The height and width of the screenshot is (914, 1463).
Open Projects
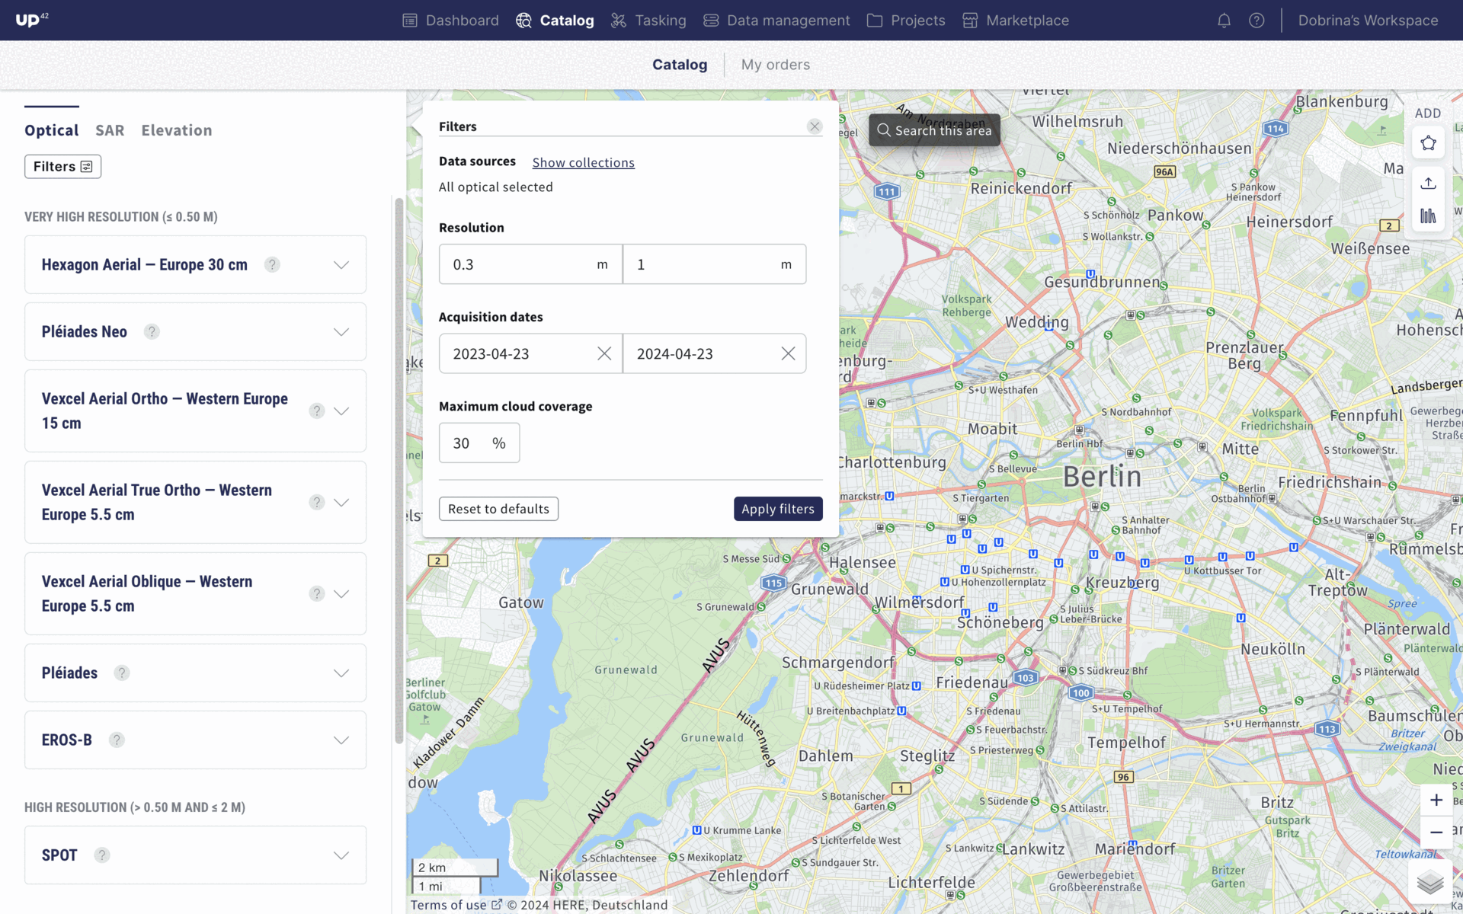coord(906,21)
